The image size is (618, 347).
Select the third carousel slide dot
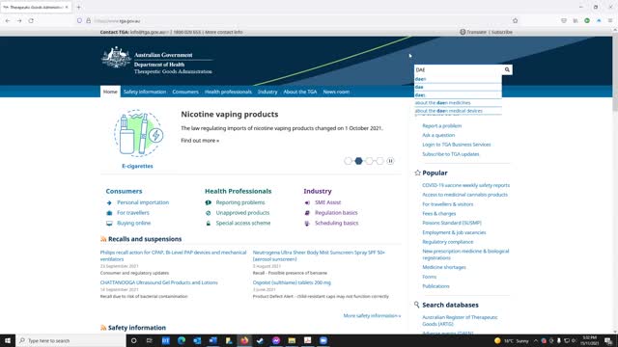(x=369, y=161)
